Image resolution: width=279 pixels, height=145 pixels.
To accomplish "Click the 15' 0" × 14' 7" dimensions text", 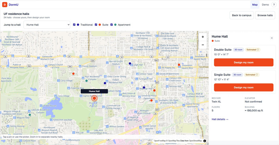I will point(221,55).
